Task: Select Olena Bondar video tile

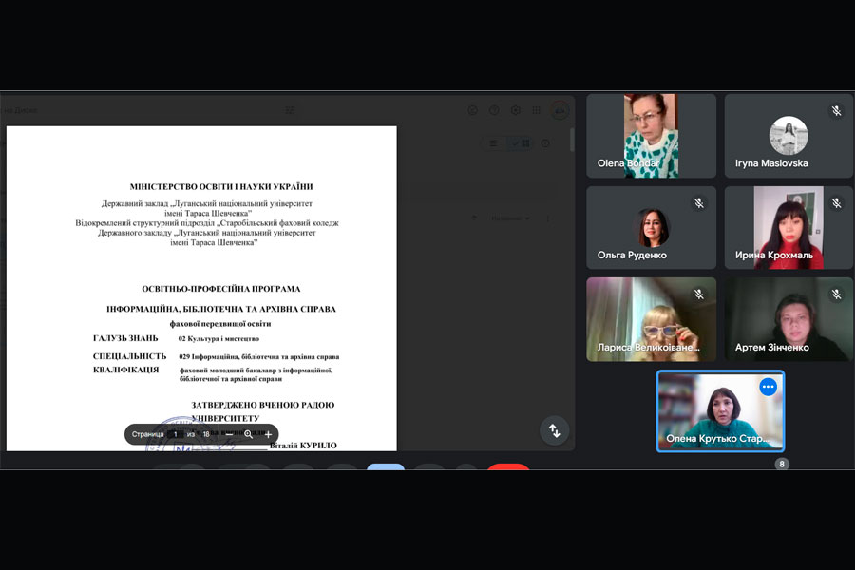Action: point(651,135)
